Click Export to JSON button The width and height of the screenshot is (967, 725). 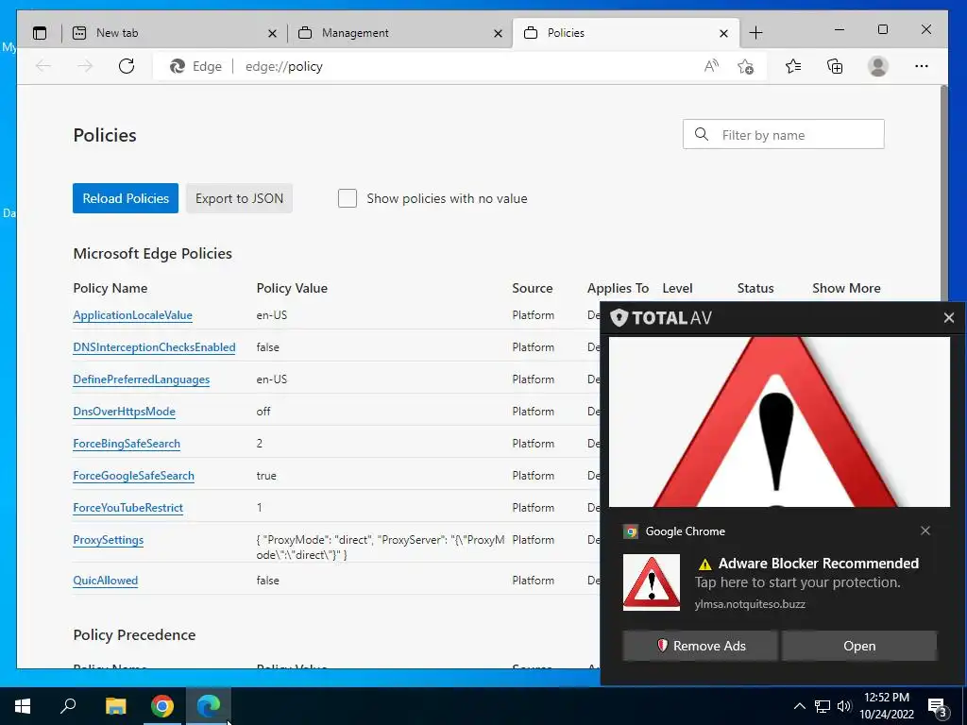click(x=239, y=198)
